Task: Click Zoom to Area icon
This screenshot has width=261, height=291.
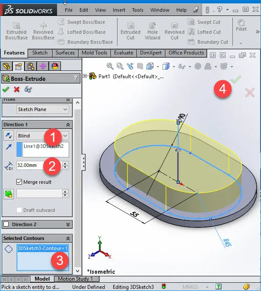Action: 120,66
